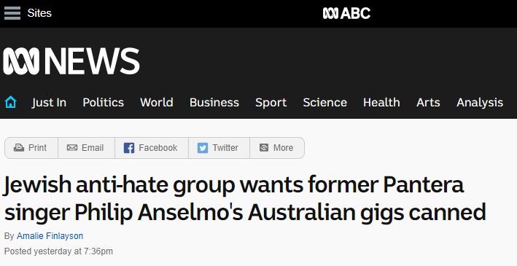Click the Sites label text
Viewport: 517px width, 266px height.
coord(39,13)
